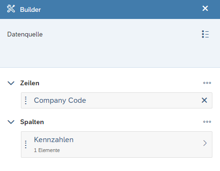220x171 pixels.
Task: Expand Kennzahlen details with right chevron
Action: [205, 143]
